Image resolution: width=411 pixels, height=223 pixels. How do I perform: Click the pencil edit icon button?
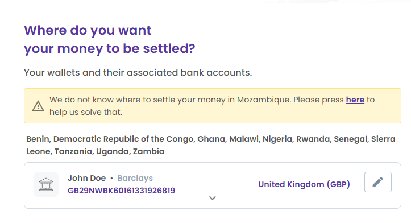[377, 182]
